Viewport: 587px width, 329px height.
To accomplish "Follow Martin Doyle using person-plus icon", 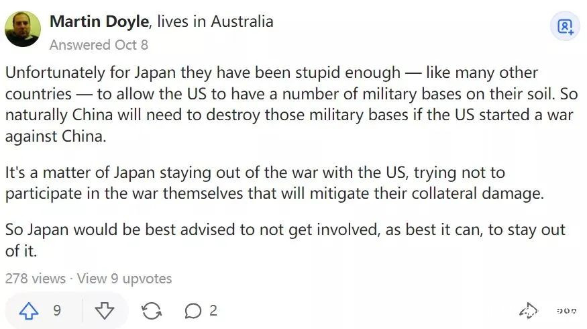I will point(566,26).
